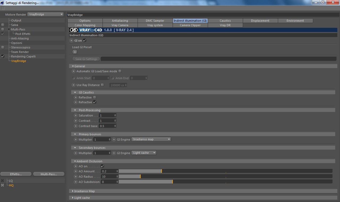Viewport: 340px width, 202px height.
Task: Enable the Use Ray Distance checkbox
Action: click(x=103, y=85)
